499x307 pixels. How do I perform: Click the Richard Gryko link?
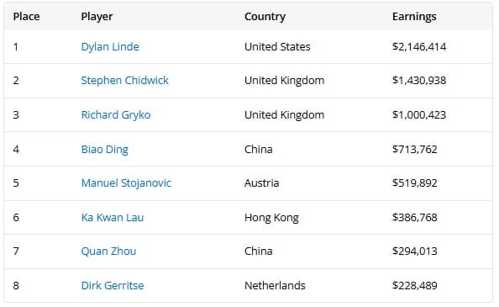point(116,115)
